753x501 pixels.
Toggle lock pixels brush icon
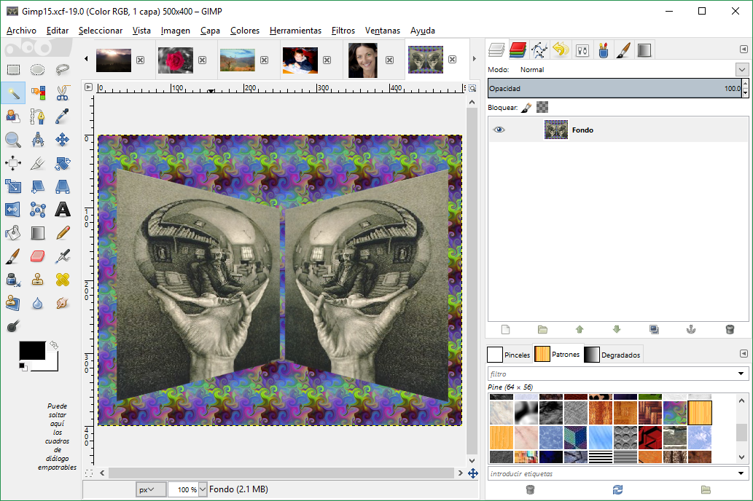point(526,108)
